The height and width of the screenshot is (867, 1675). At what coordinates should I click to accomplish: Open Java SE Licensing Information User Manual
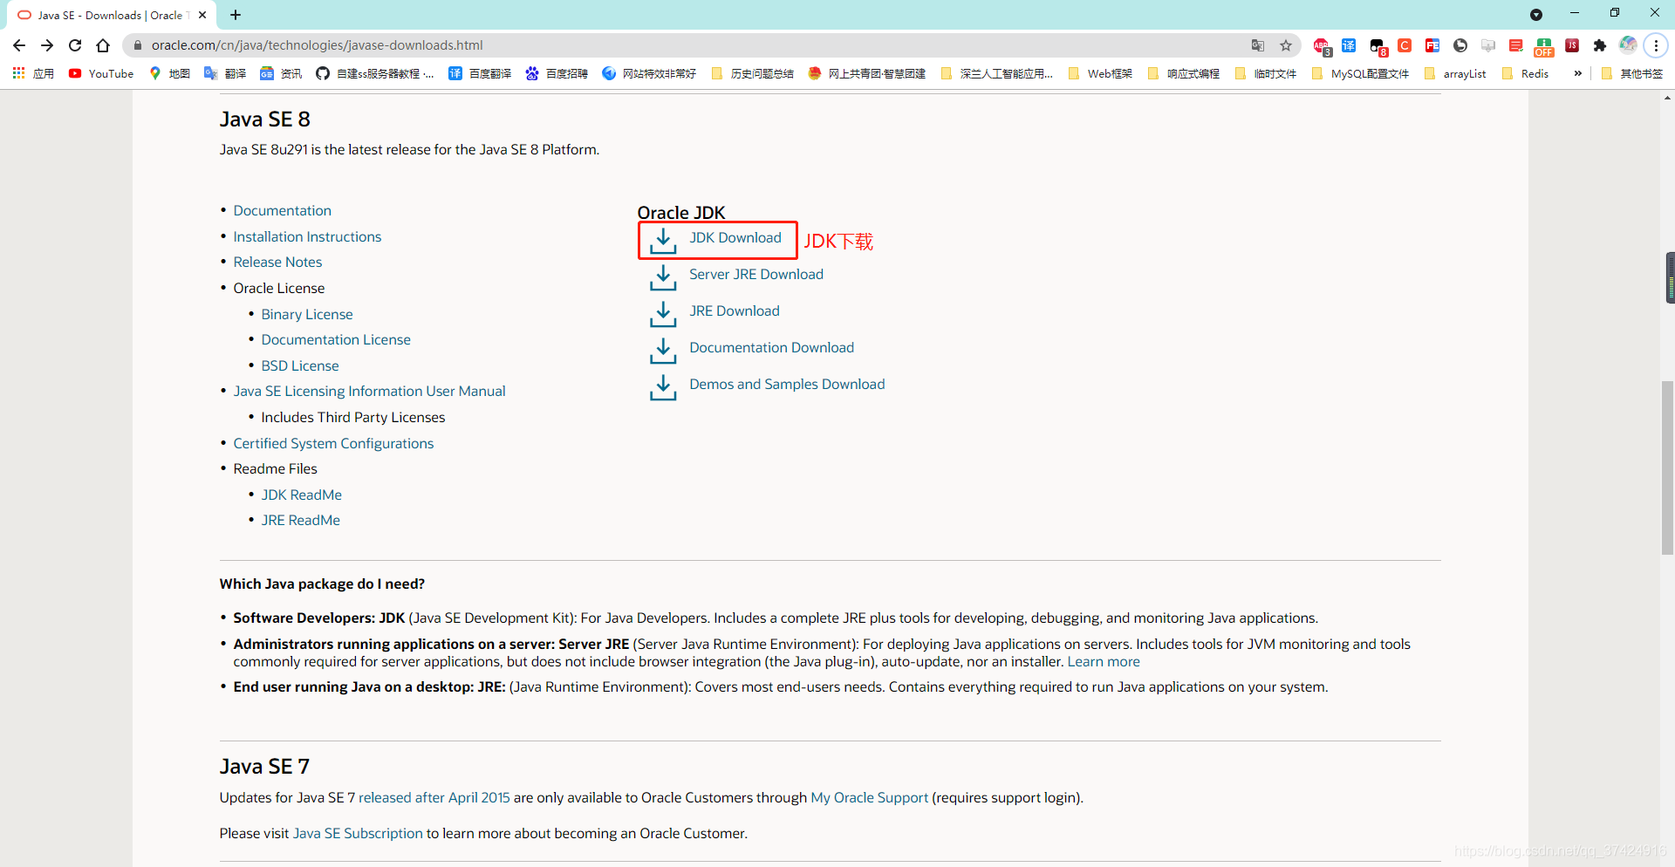tap(369, 391)
